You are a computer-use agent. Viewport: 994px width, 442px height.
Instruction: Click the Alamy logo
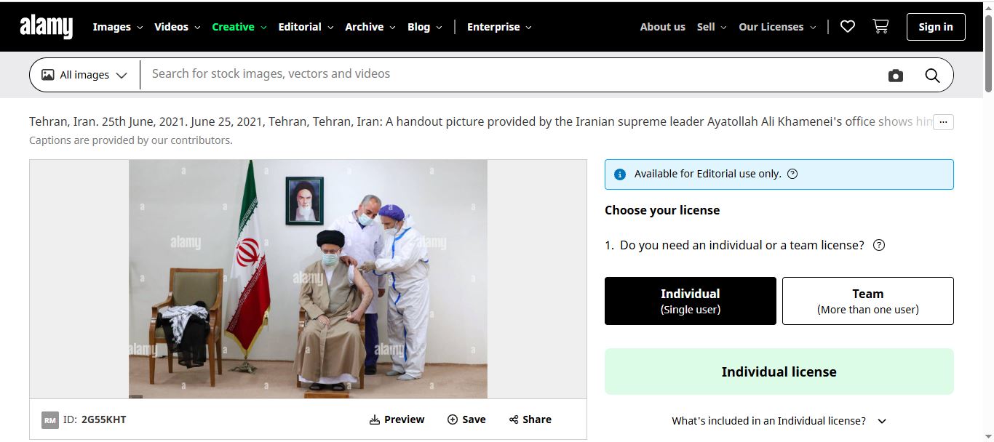[x=47, y=27]
